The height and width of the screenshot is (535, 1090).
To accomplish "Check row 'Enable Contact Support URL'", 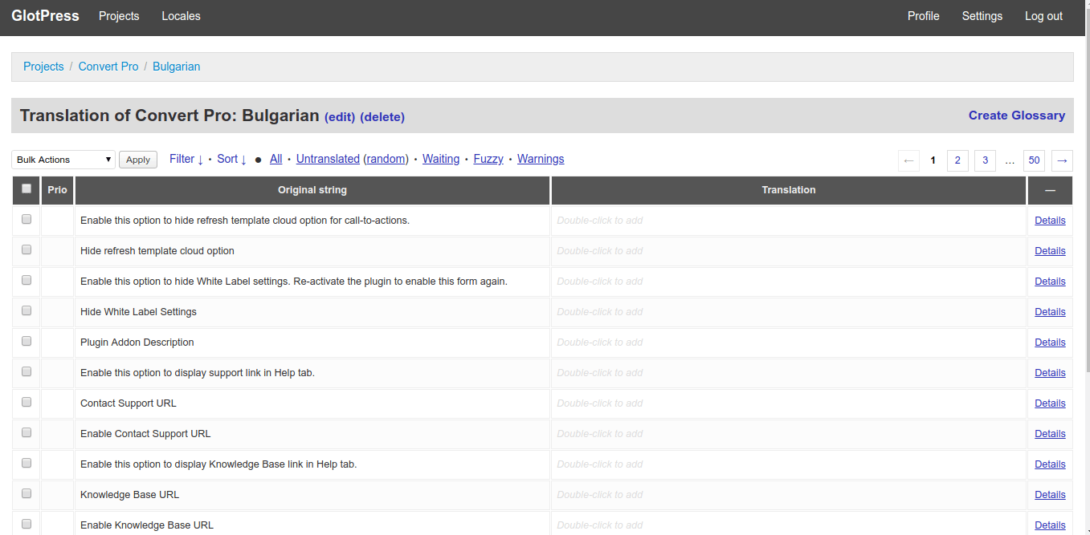I will pyautogui.click(x=27, y=432).
